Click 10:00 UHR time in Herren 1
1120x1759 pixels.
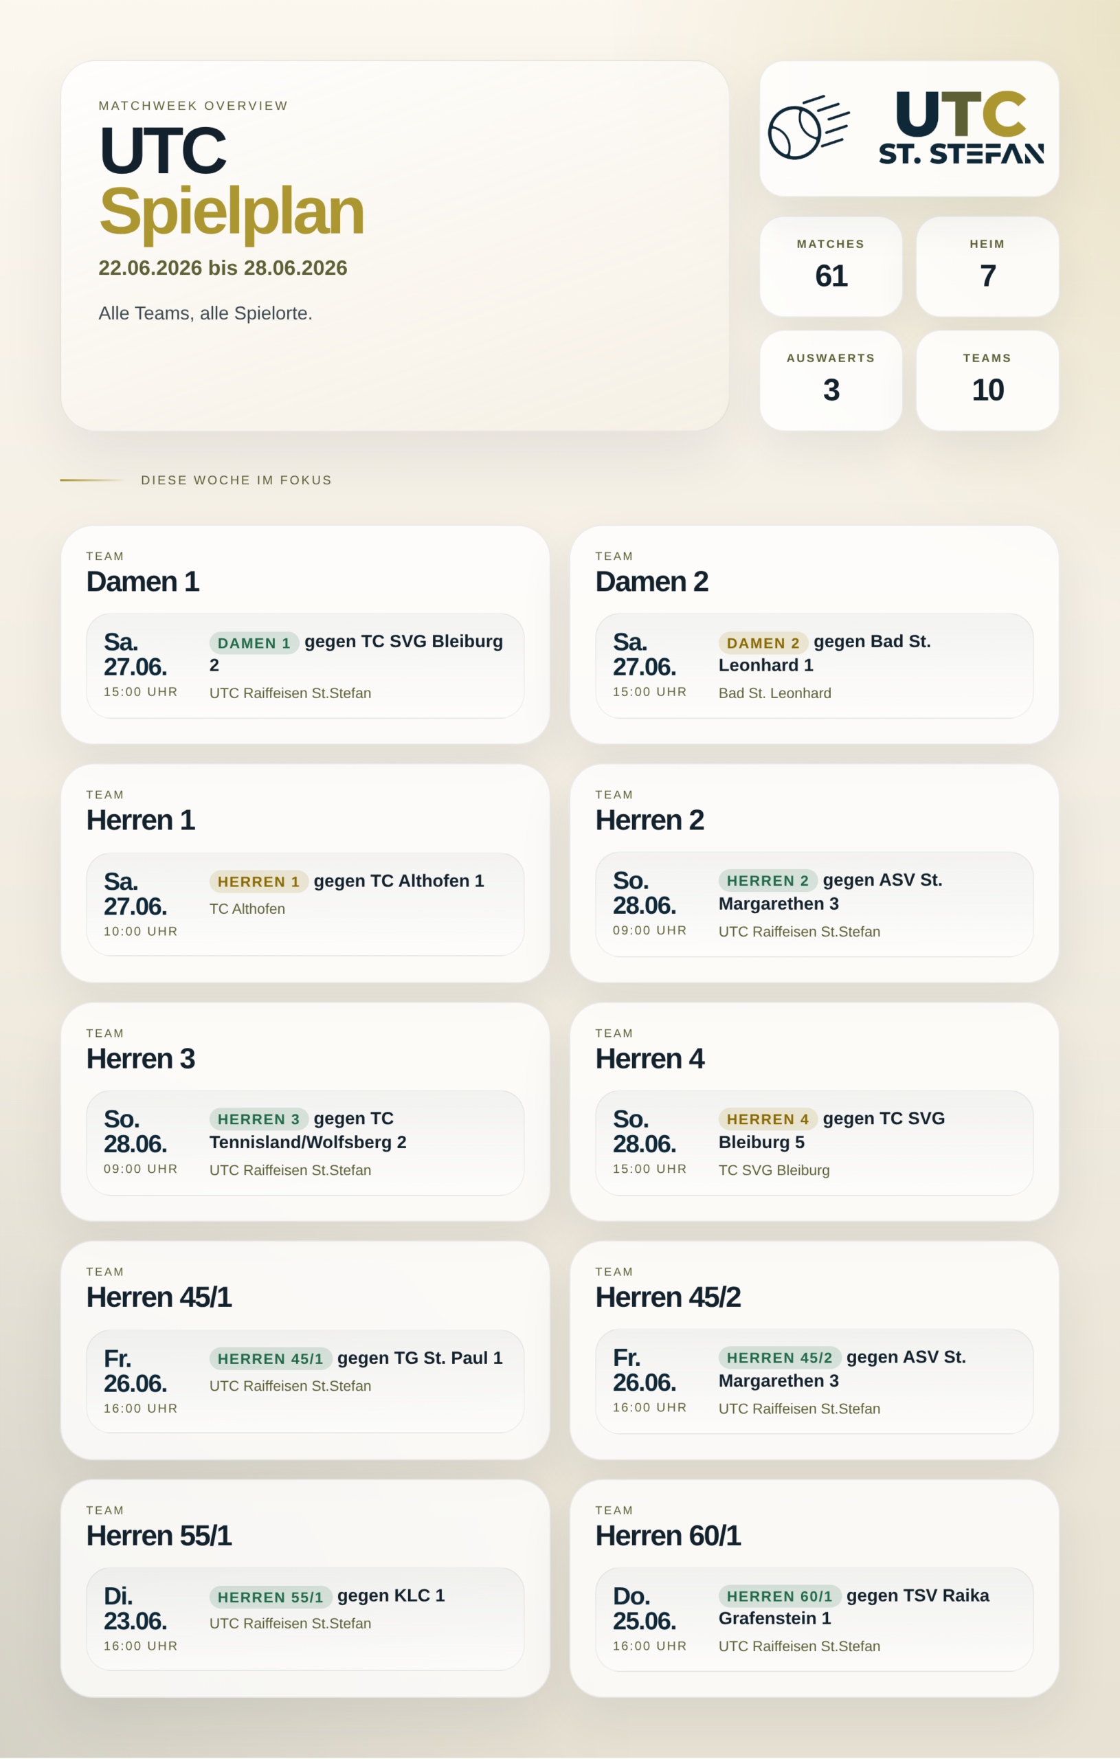click(140, 931)
